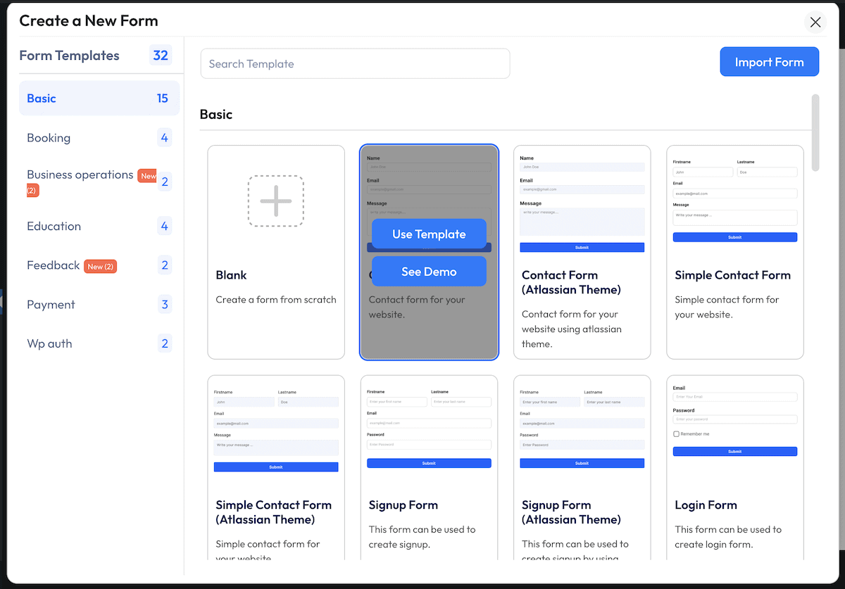Click 'Create a form from scratch' text
845x589 pixels.
click(x=276, y=300)
